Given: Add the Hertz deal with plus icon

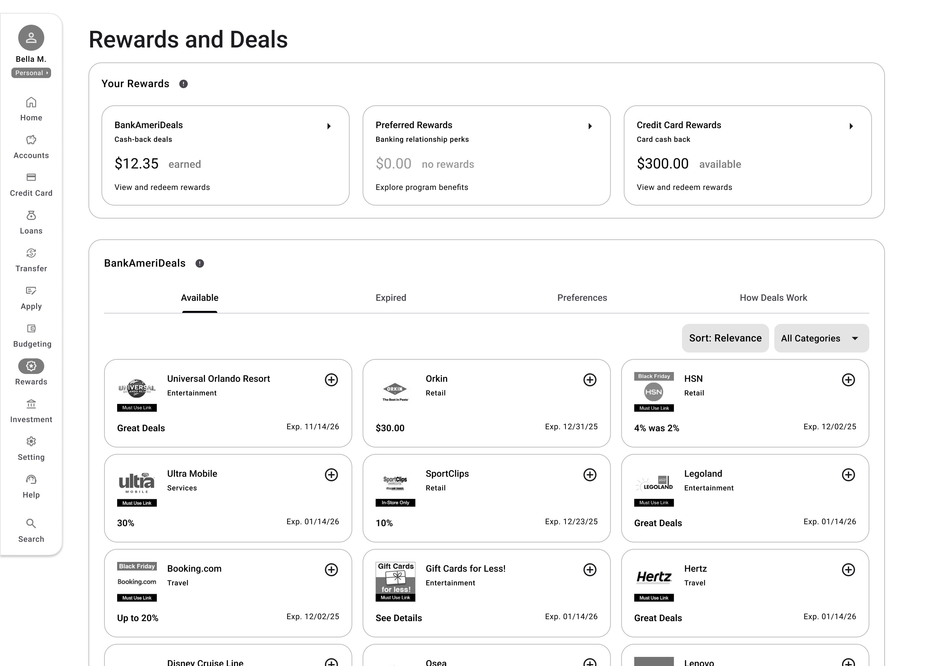Looking at the screenshot, I should coord(848,570).
